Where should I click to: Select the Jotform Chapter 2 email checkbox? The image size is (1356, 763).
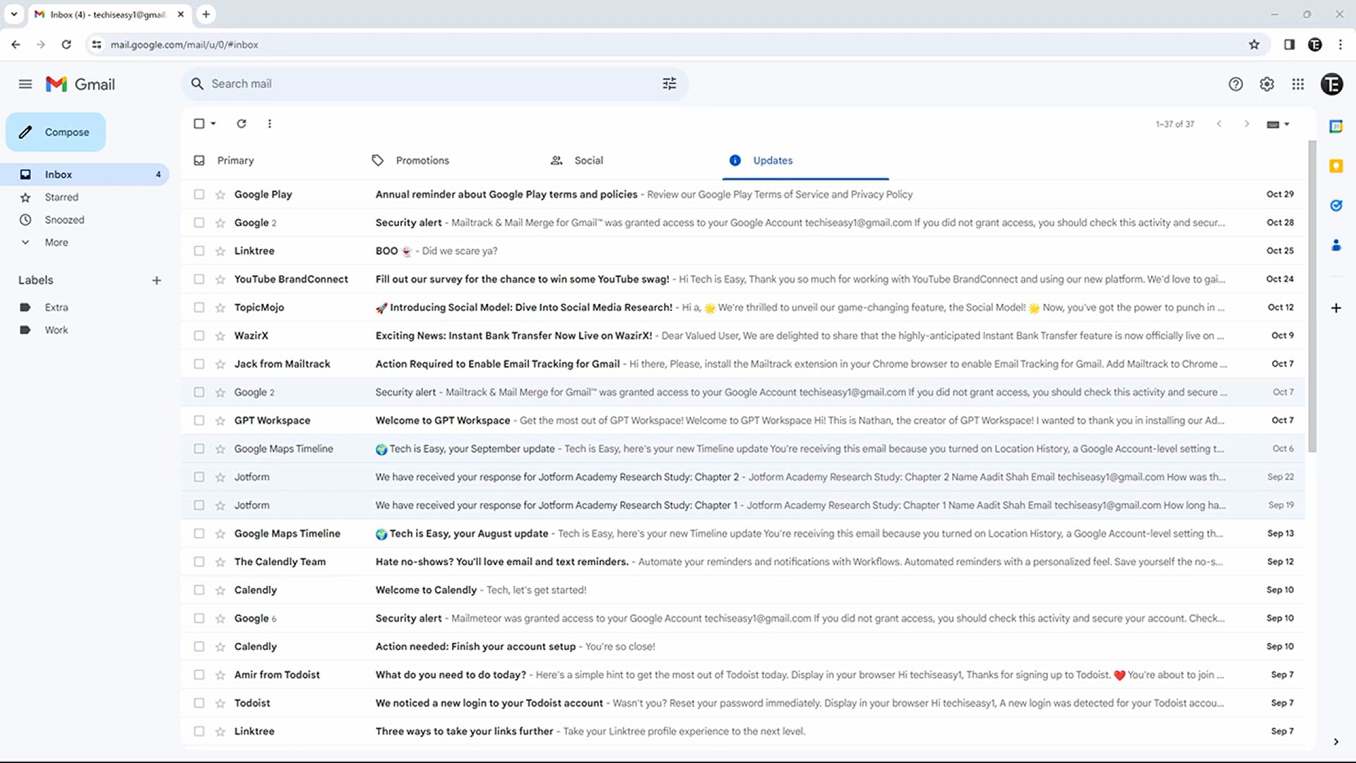199,477
